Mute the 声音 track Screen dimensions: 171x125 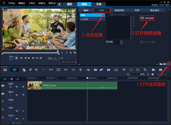[17, 111]
